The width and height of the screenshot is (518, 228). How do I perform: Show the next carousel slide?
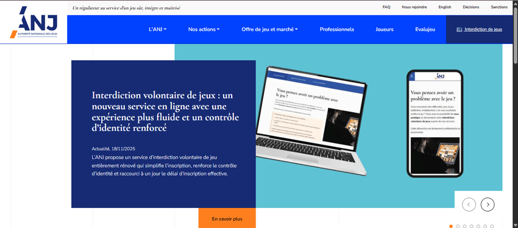coord(488,205)
